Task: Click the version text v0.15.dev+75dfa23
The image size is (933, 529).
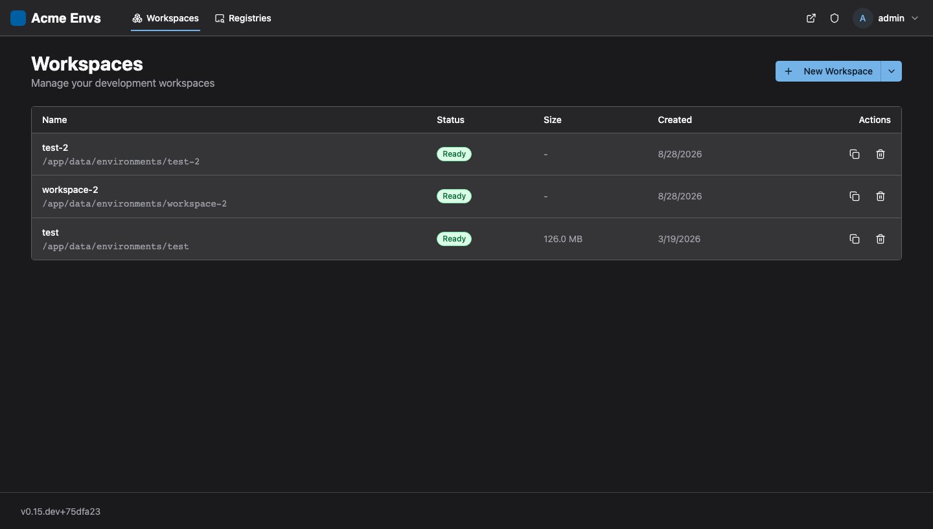Action: click(x=60, y=512)
